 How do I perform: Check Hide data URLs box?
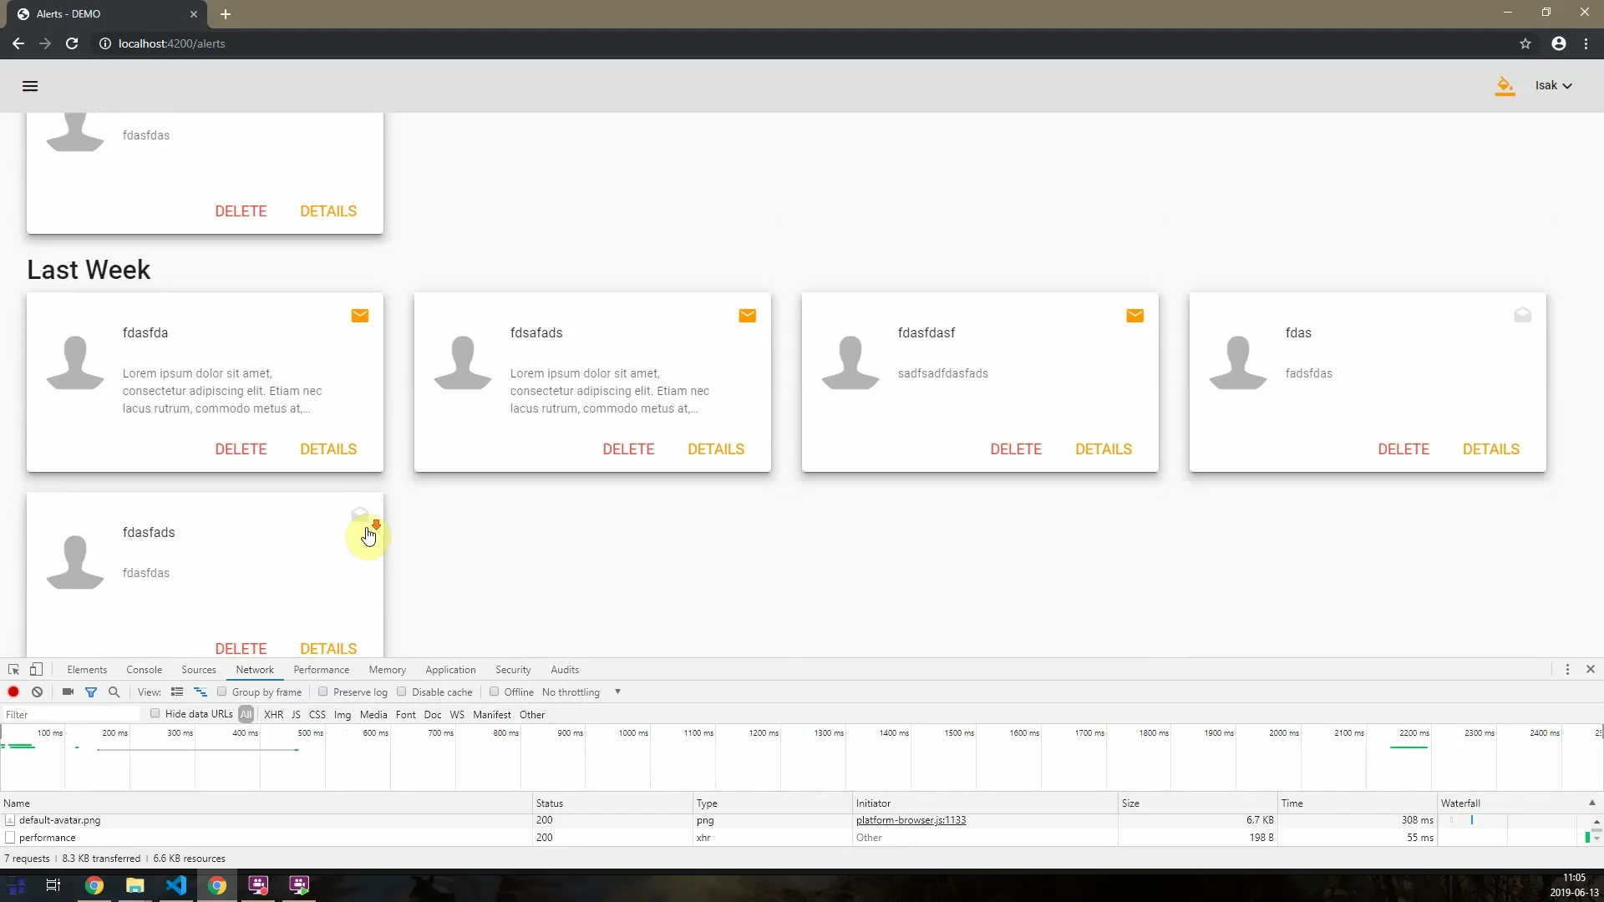point(155,713)
